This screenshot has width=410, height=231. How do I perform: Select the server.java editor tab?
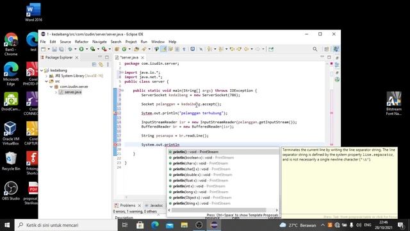[129, 57]
